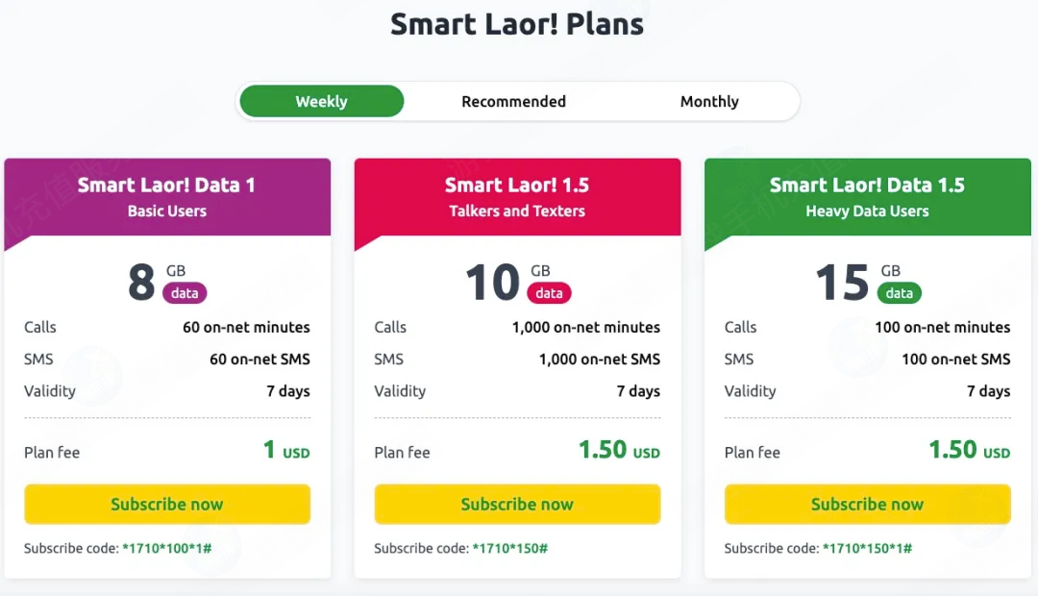Screen dimensions: 1038x596
Task: Switch to the Recommended plans tab
Action: [513, 101]
